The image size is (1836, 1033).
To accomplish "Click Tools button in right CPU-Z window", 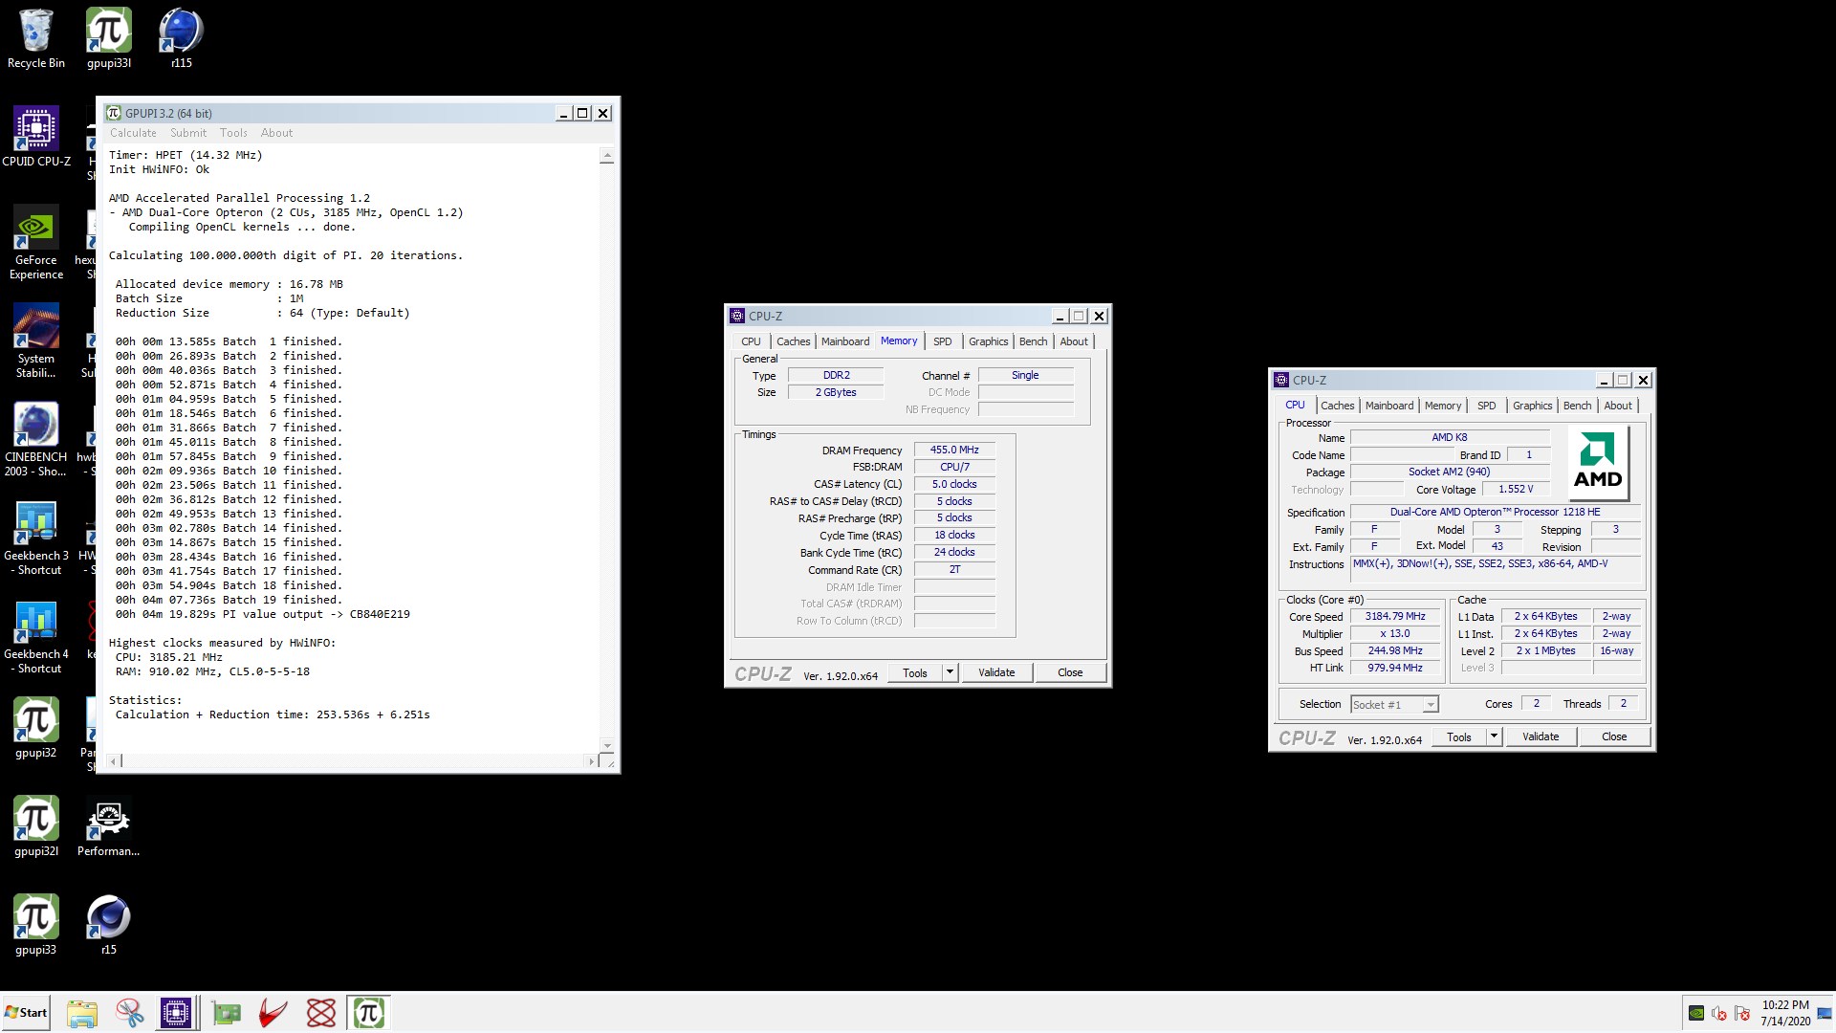I will 1459,736.
